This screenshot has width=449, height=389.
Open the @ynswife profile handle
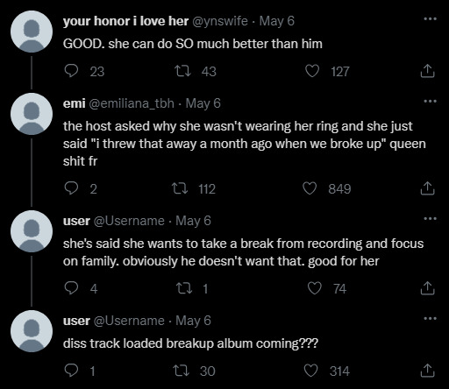pos(219,21)
